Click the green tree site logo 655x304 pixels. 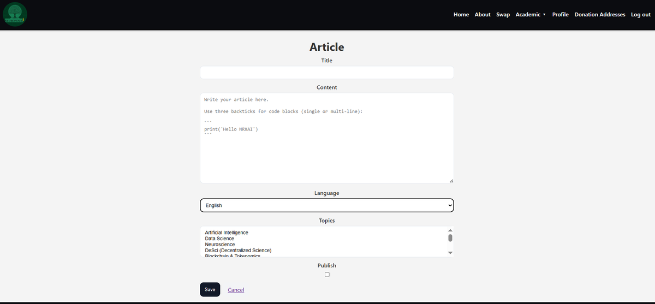coord(15,15)
